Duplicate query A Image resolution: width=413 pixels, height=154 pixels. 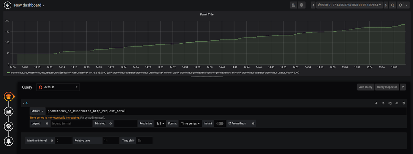[x=390, y=103]
